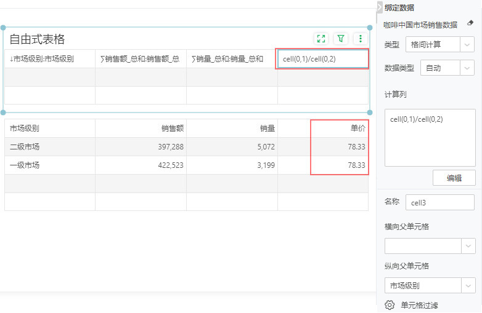Image resolution: width=482 pixels, height=313 pixels.
Task: Click the 计算列 formula text area
Action: click(x=430, y=138)
